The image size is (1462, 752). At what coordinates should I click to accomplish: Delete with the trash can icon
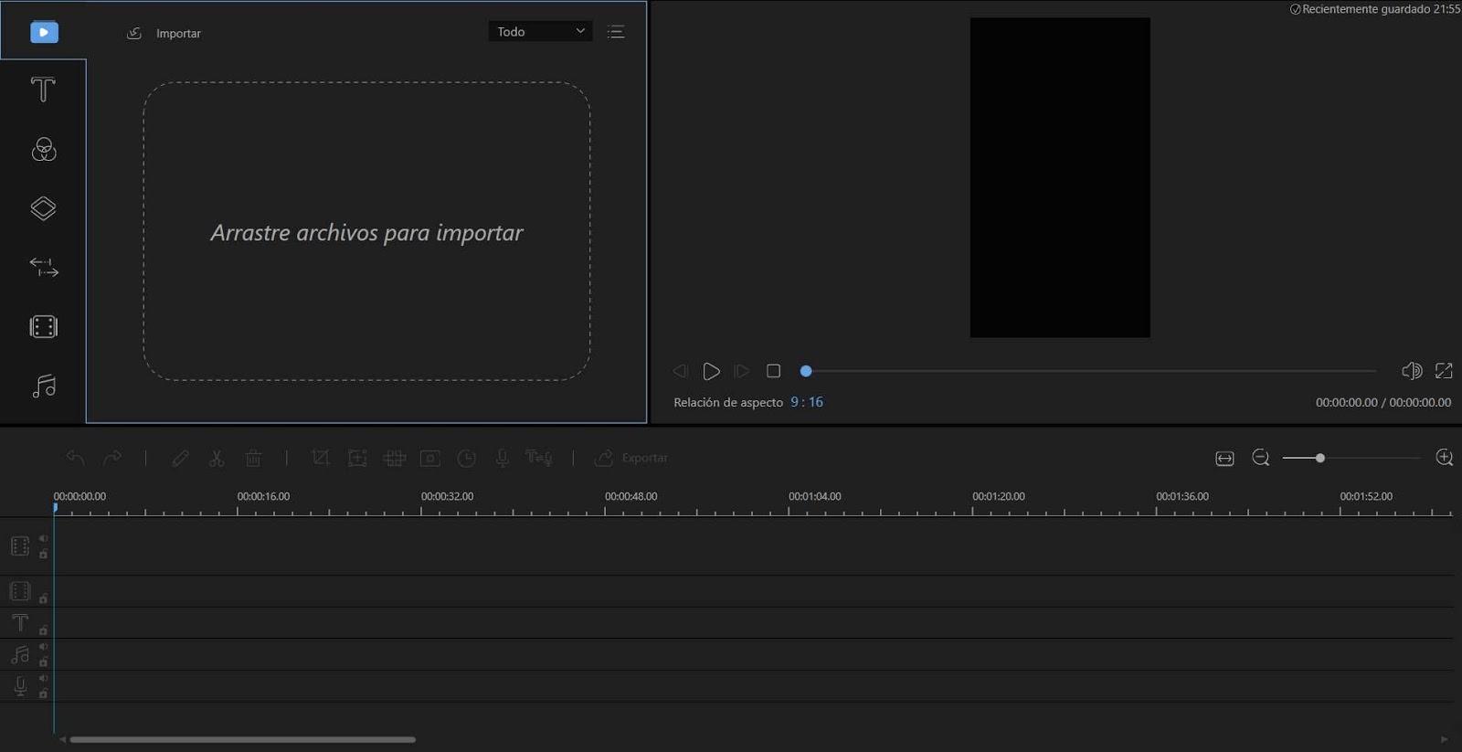tap(253, 458)
